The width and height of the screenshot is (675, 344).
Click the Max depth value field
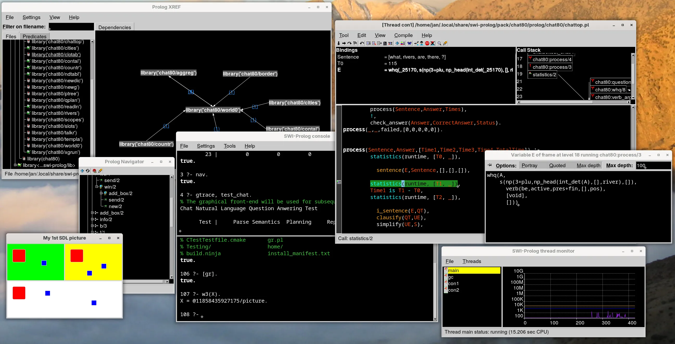click(653, 165)
